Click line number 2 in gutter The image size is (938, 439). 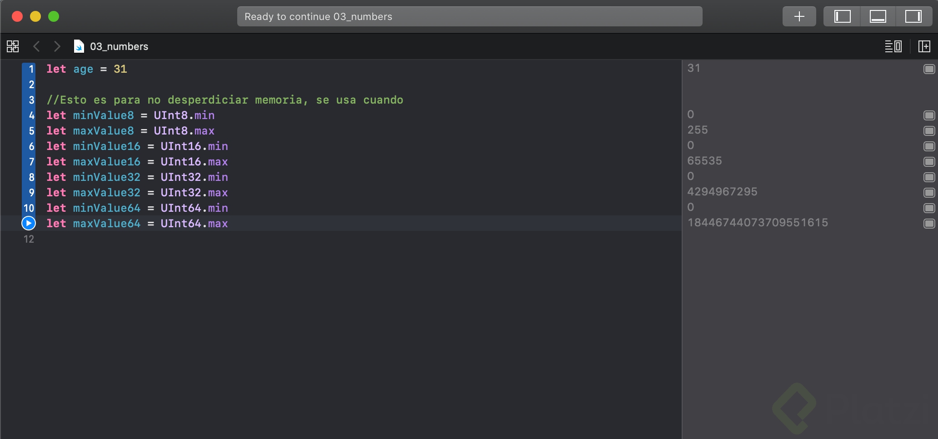pos(31,85)
